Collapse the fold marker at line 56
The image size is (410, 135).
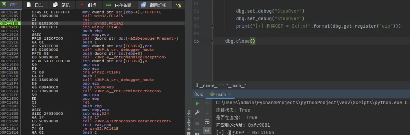(212, 41)
